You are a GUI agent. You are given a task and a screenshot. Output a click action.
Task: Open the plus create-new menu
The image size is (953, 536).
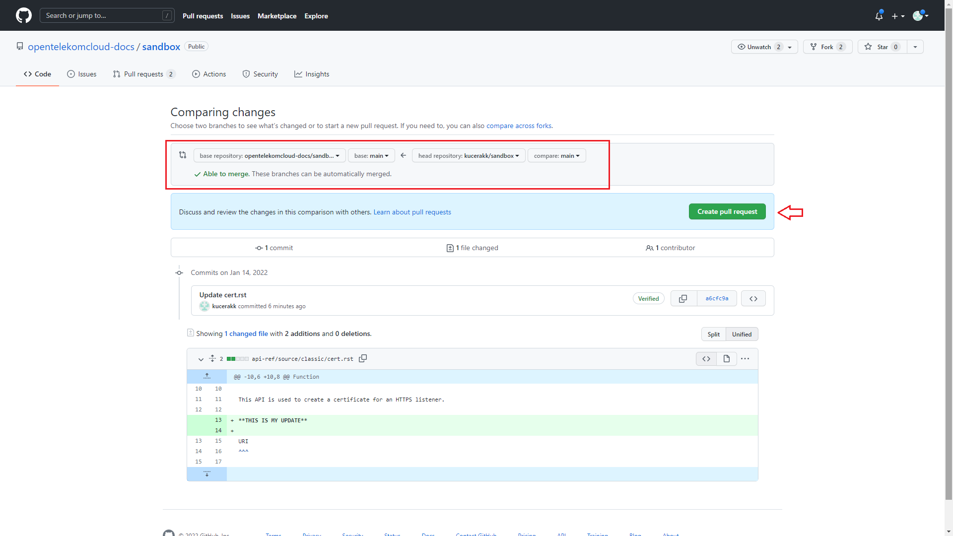pos(898,16)
